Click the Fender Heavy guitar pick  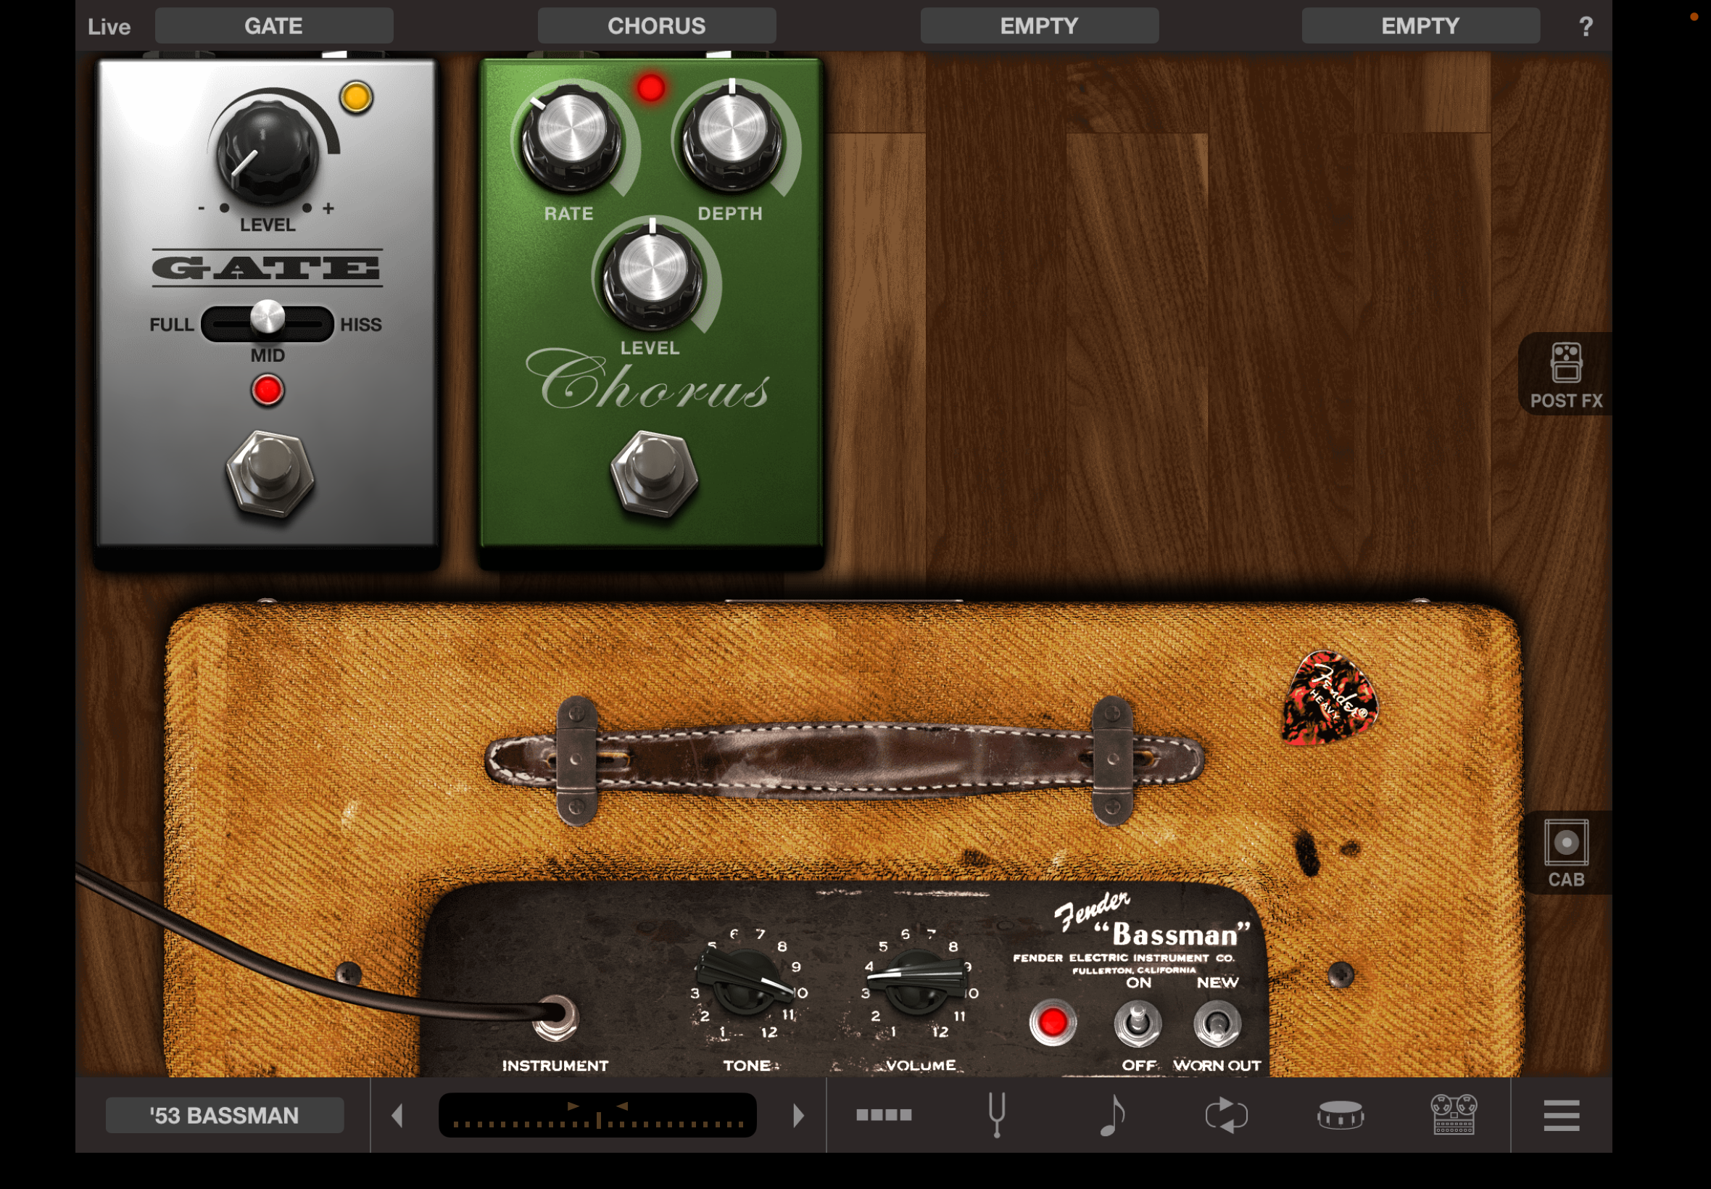pos(1329,697)
